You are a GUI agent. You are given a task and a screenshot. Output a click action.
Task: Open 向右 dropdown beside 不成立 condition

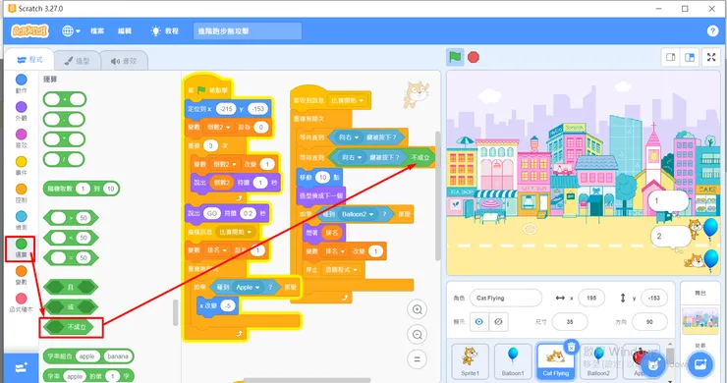pos(352,158)
